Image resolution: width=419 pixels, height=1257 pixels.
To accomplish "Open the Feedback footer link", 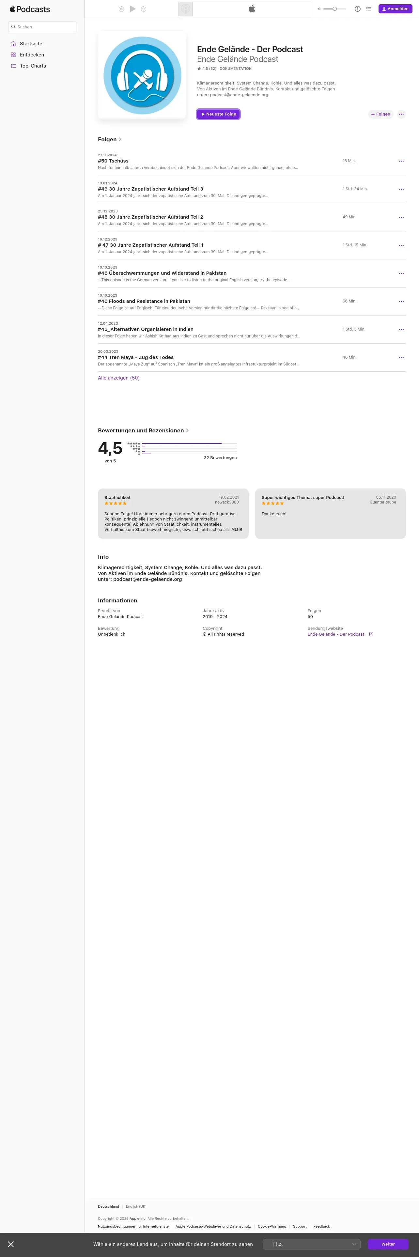I will click(321, 1226).
